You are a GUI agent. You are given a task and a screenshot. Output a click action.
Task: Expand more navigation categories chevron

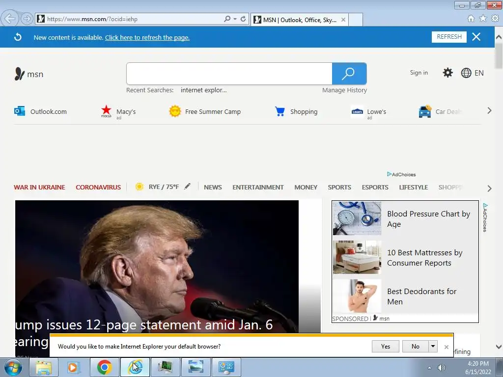click(489, 188)
